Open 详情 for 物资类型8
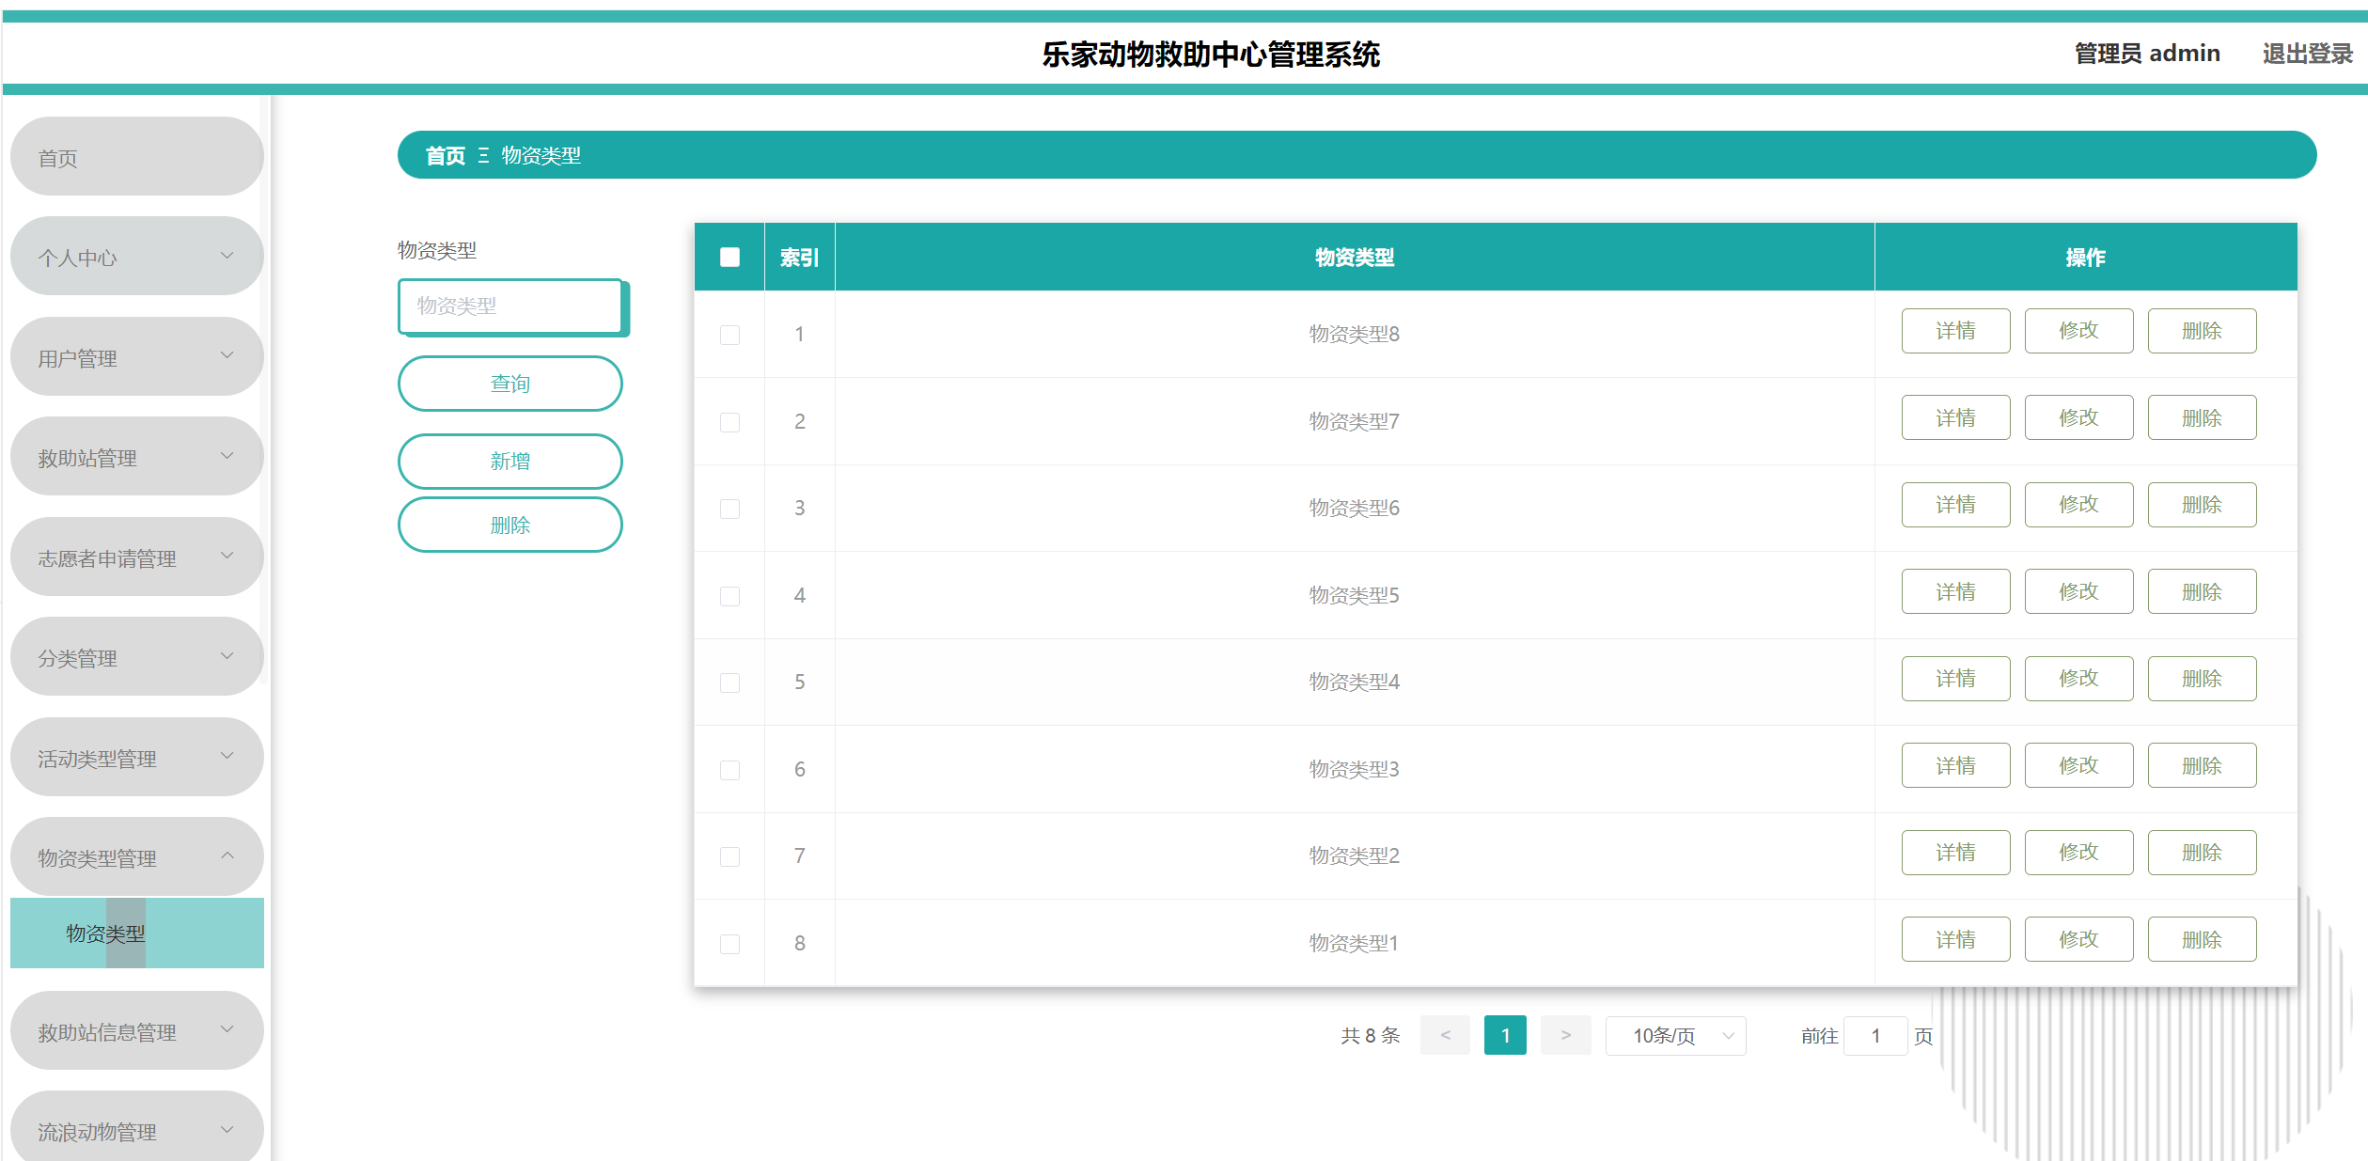 [x=1955, y=331]
